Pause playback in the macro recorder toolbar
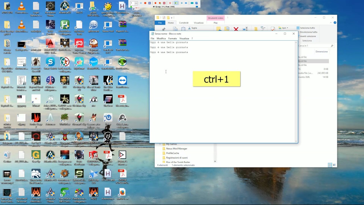The height and width of the screenshot is (205, 364). point(141,3)
